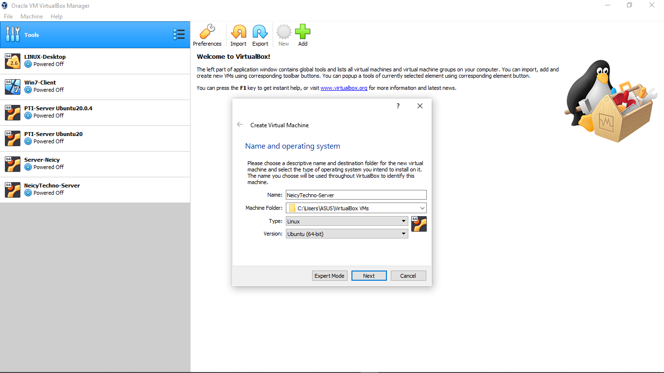Select PTI-Server Ubuntu20.0.4 in the list
This screenshot has width=664, height=373.
pos(95,113)
